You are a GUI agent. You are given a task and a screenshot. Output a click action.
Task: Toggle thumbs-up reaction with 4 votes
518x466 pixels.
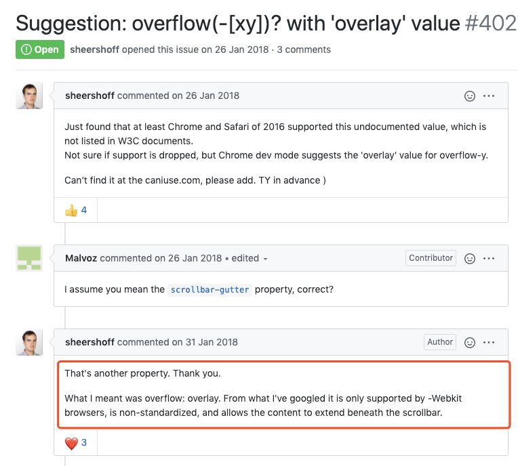coord(76,210)
